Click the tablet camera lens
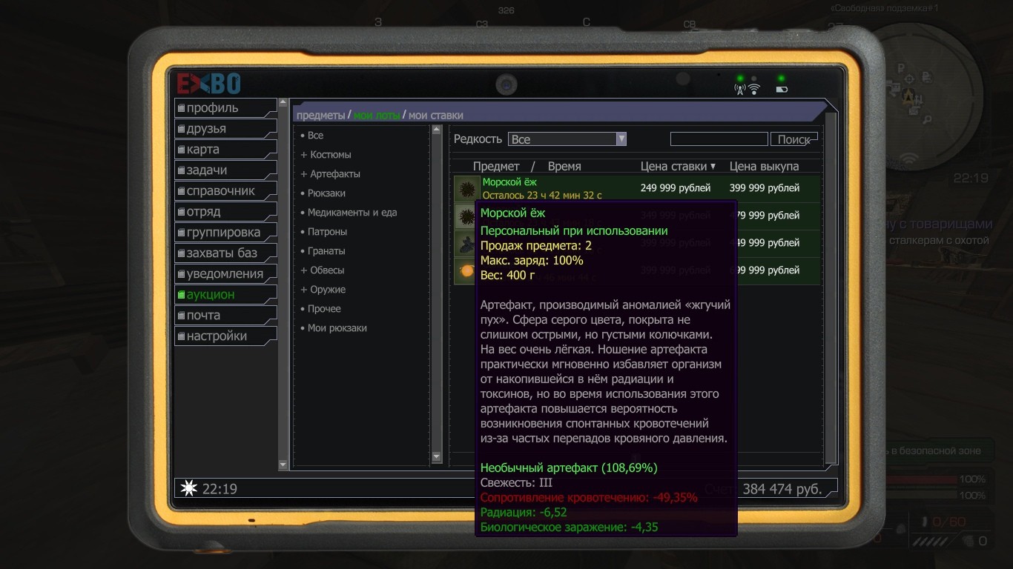 point(506,84)
